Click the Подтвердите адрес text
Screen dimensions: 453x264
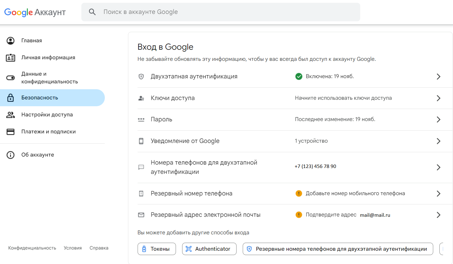(331, 215)
